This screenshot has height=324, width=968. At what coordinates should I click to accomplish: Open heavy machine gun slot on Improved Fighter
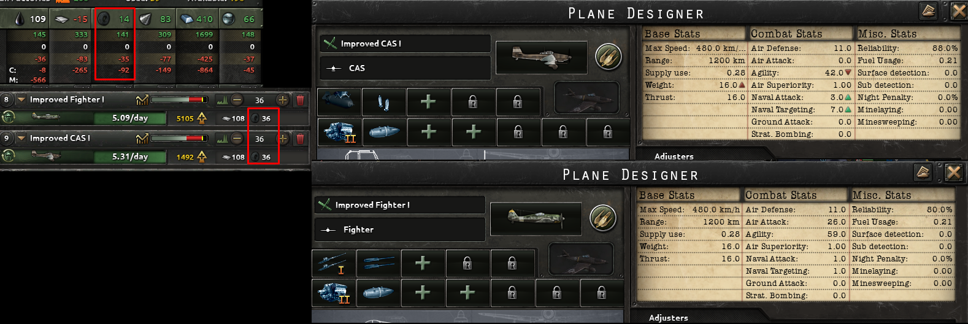(334, 263)
